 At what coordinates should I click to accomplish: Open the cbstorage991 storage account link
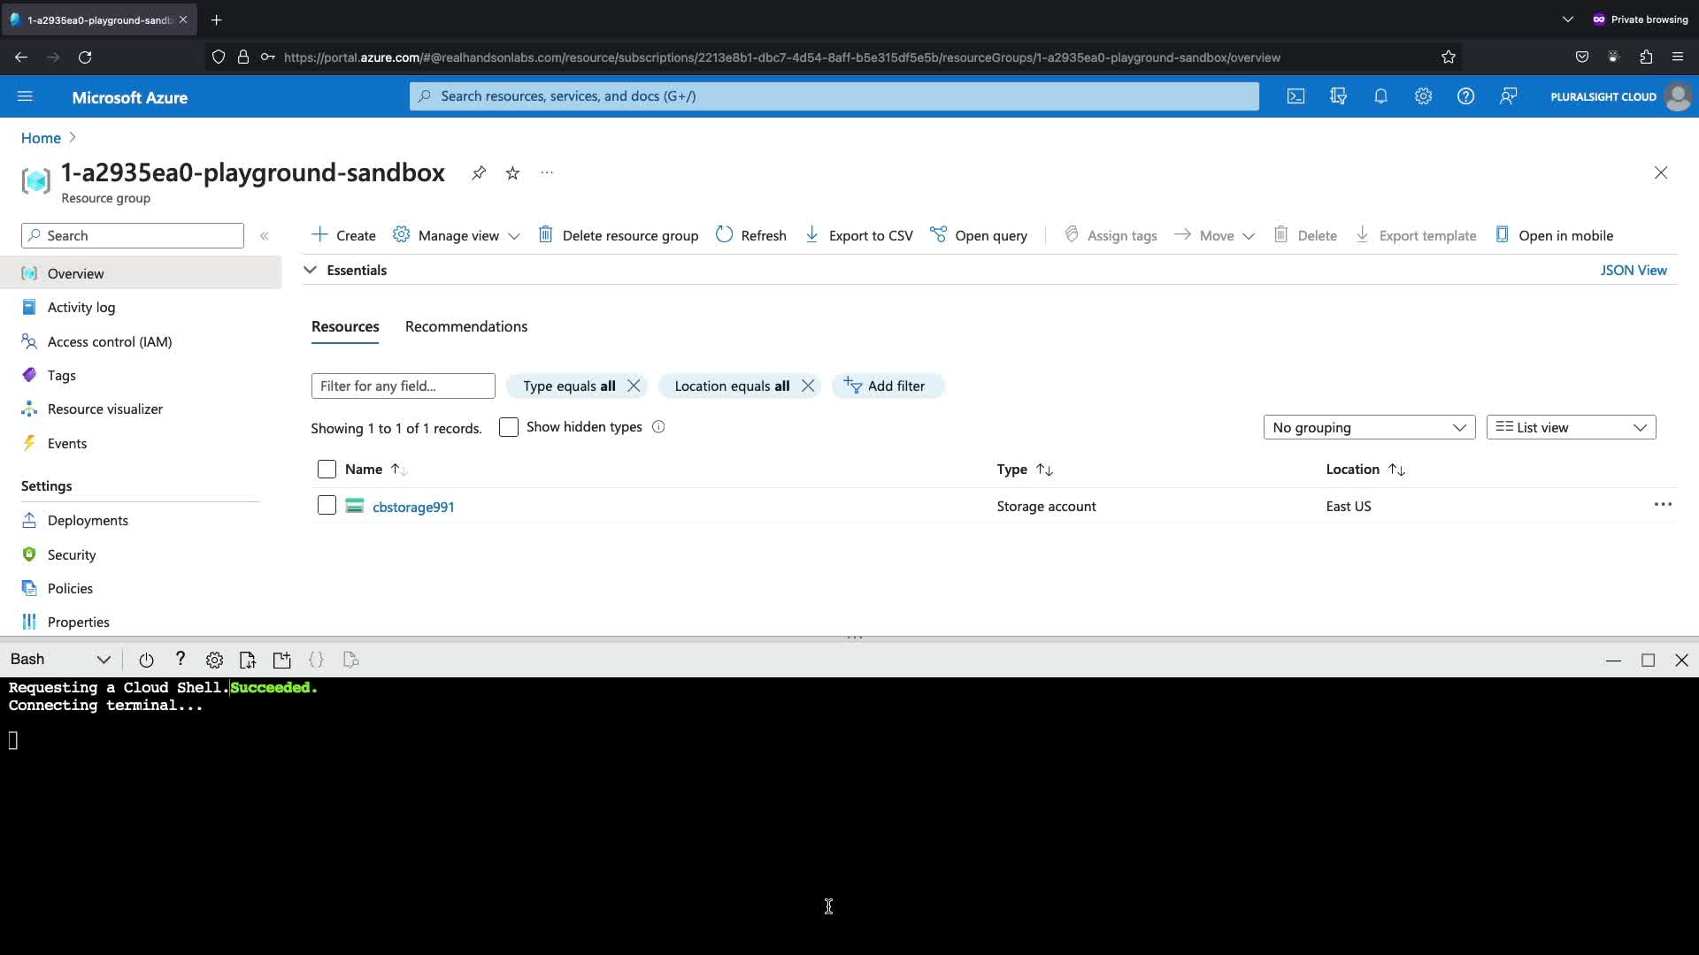[x=413, y=507]
